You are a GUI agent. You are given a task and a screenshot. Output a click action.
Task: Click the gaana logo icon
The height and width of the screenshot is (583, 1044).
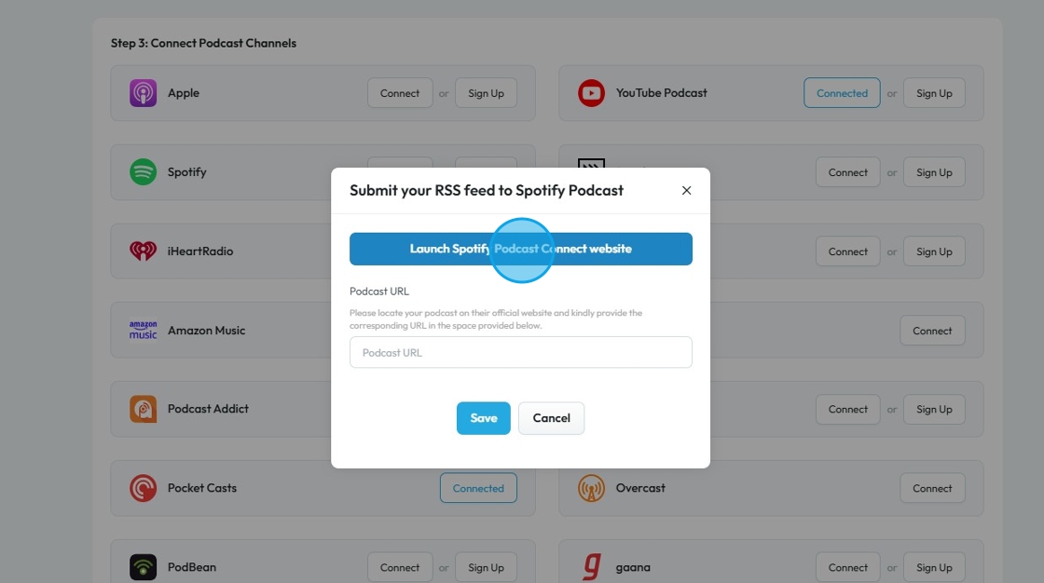pos(591,567)
